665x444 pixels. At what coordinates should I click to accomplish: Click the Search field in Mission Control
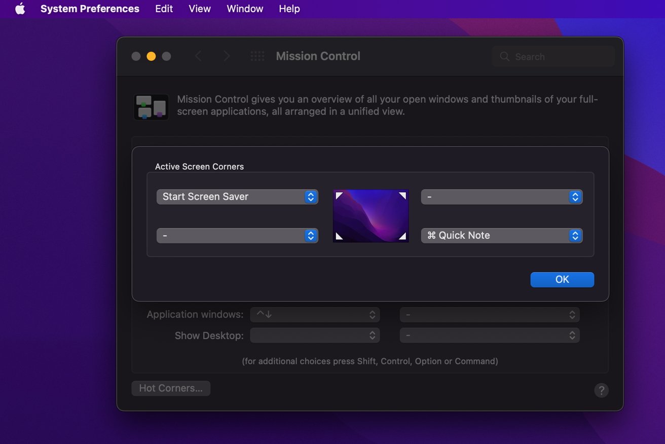pos(553,57)
